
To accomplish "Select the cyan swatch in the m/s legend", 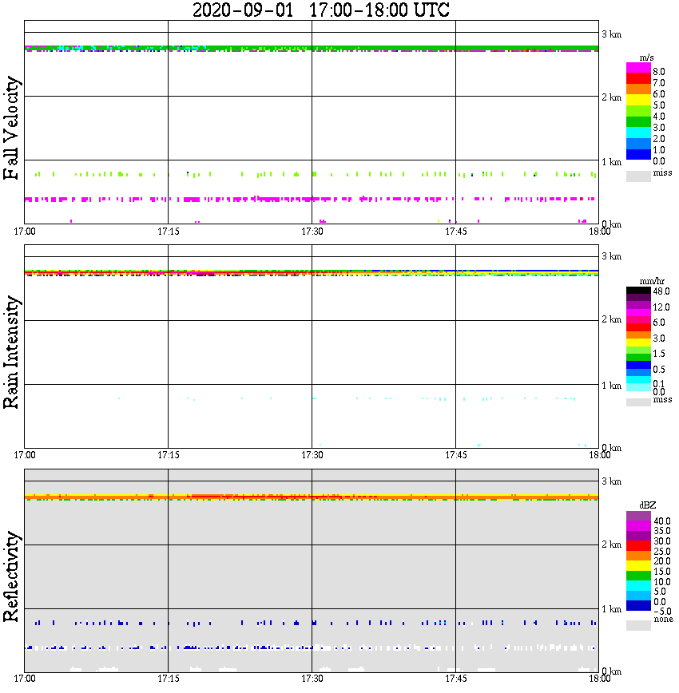I will [x=638, y=133].
